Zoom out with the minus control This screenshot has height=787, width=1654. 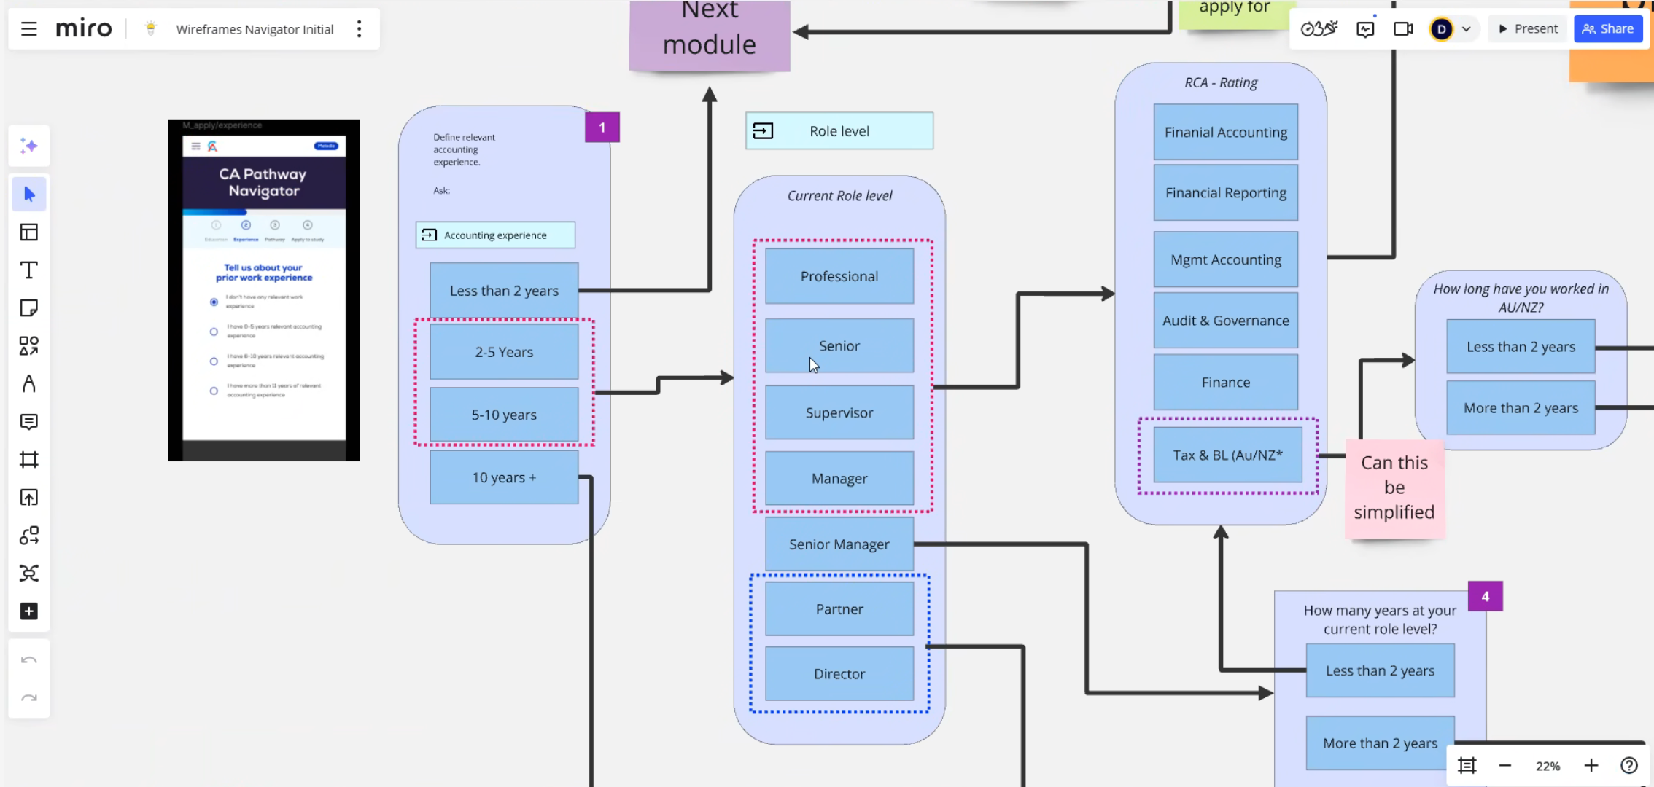(x=1504, y=766)
